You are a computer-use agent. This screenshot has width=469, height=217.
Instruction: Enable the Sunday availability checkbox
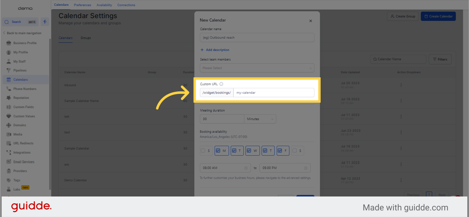click(203, 151)
